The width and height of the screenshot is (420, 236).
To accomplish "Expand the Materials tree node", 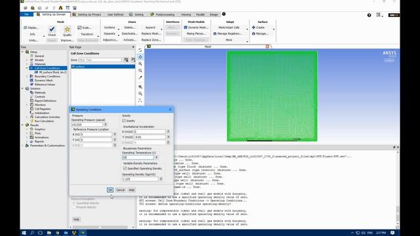I will click(27, 64).
